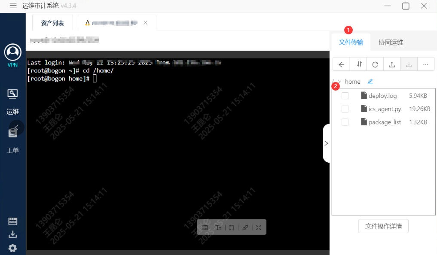
Task: Edit the home path with pencil icon
Action: [370, 82]
